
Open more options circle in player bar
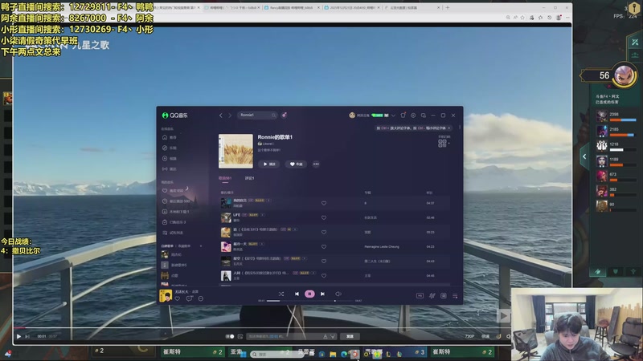[200, 298]
